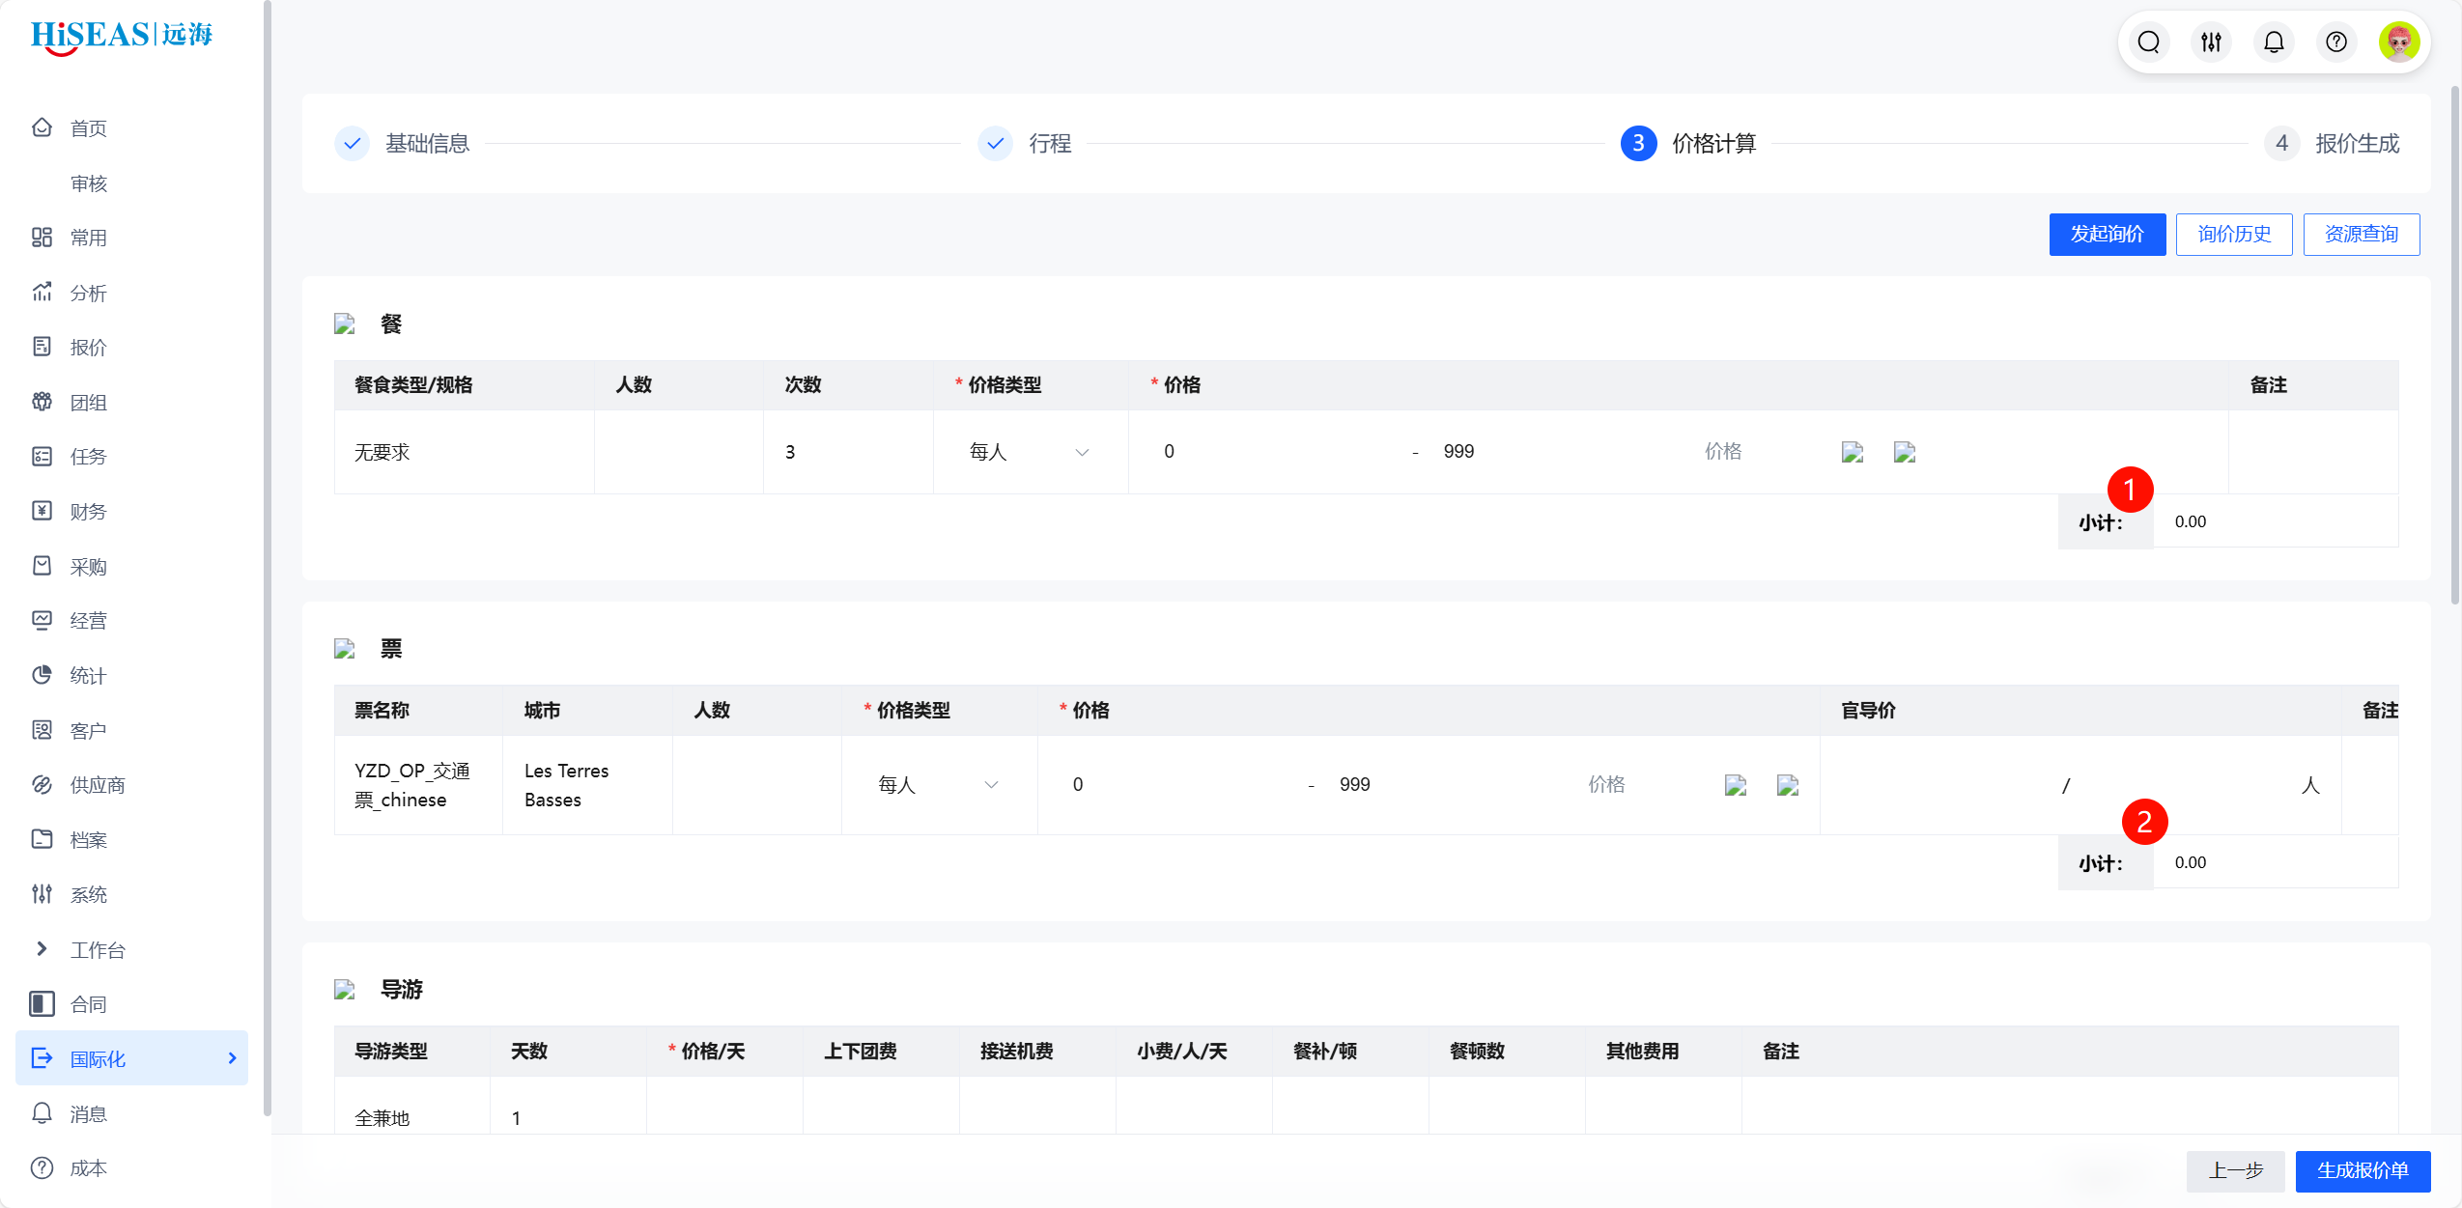Click the monitor icon beside 经营
Viewport: 2462px width, 1208px height.
[x=42, y=620]
